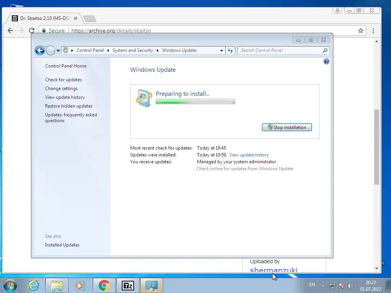Viewport: 391px width, 293px height.
Task: Open Control Panel Home link
Action: [66, 66]
